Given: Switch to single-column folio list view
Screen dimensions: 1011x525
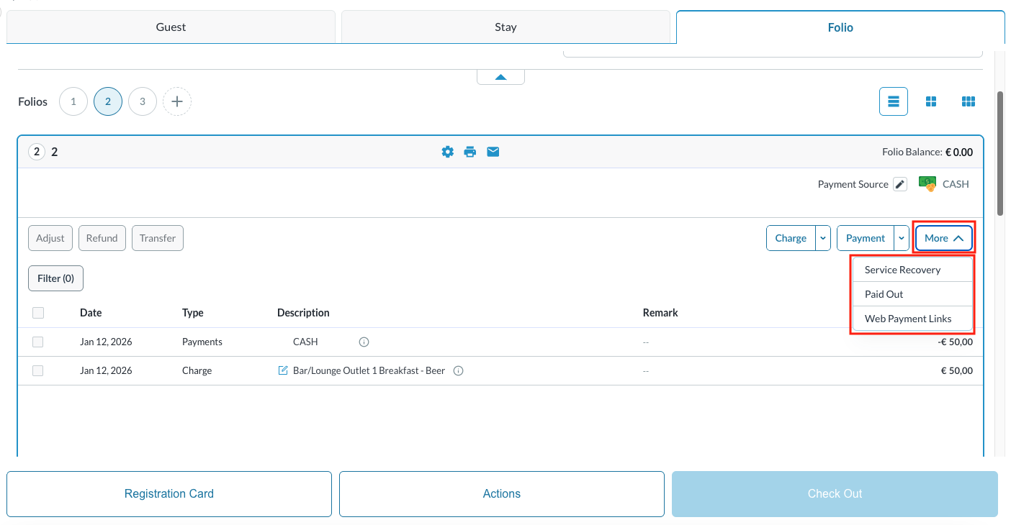Looking at the screenshot, I should click(894, 101).
